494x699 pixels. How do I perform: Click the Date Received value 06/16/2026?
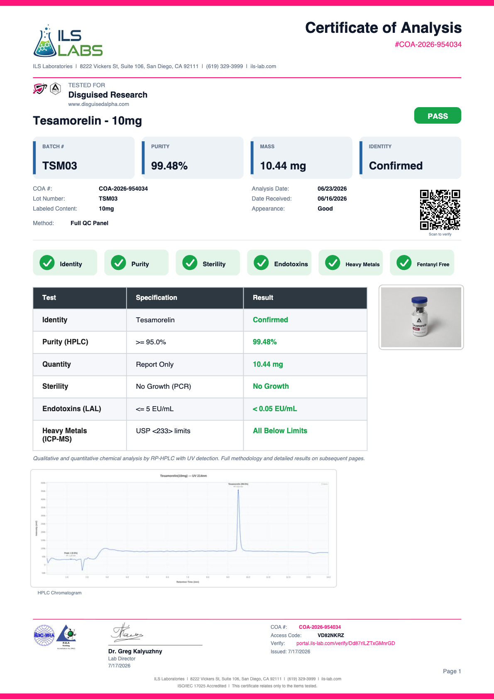[332, 199]
